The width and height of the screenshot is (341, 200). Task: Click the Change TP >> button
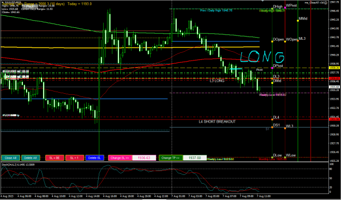pos(171,158)
